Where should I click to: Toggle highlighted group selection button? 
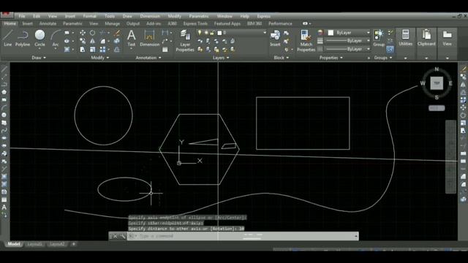pos(390,49)
